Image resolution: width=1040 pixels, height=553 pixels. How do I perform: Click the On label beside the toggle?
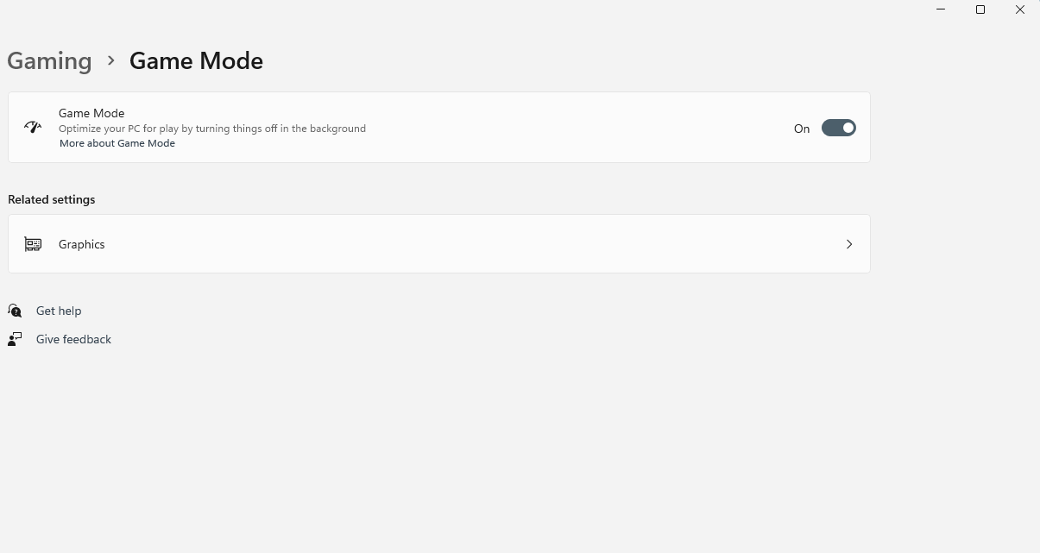(802, 129)
